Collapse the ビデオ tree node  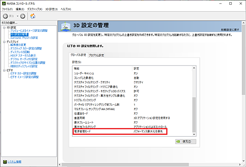coord(4,70)
